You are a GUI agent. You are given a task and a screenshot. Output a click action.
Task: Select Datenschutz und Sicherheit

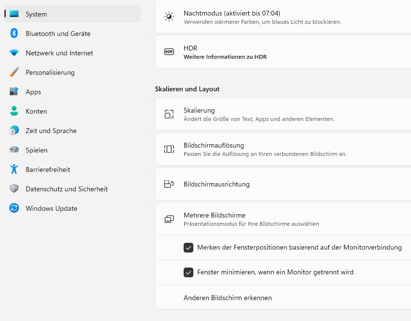(x=72, y=188)
